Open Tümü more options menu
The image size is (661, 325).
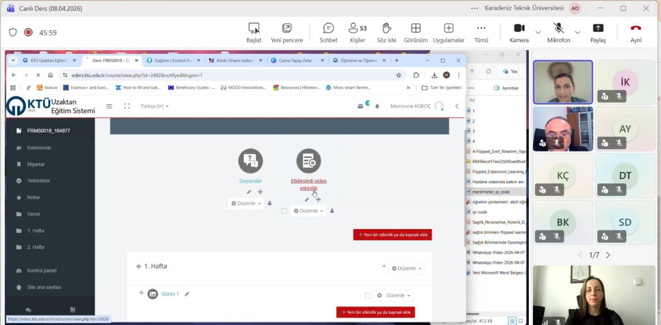(481, 33)
